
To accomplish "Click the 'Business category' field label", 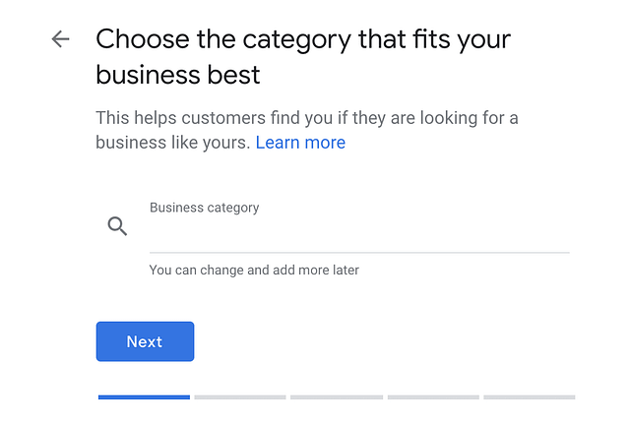I will [204, 208].
